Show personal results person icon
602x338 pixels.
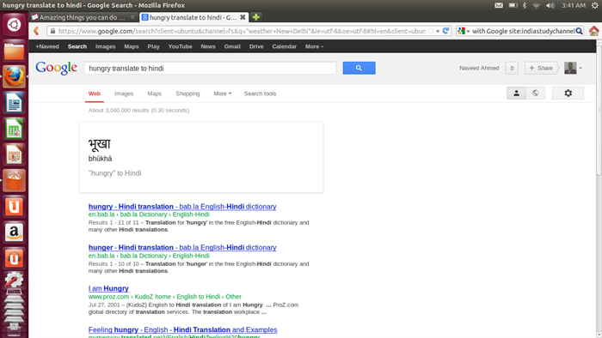coord(516,93)
